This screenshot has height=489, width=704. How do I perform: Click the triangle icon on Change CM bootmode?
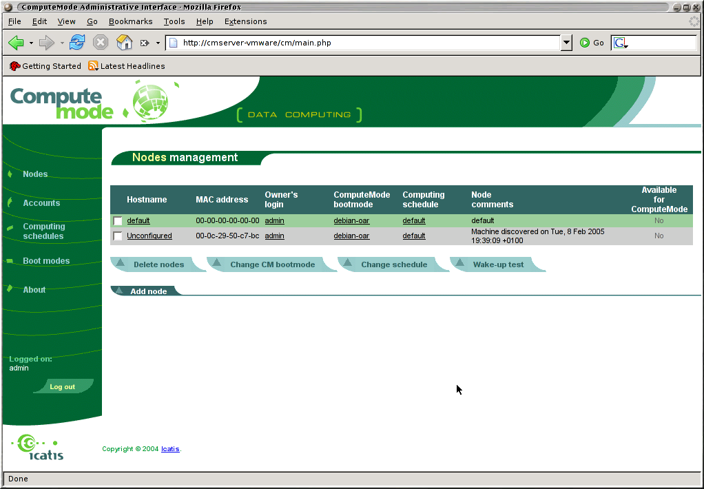pos(217,262)
